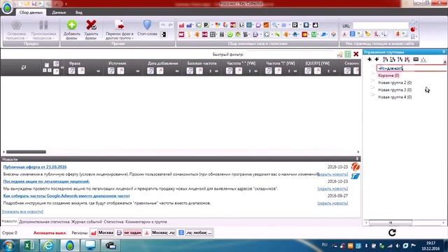448x252 pixels.
Task: Add a new group with first plus icon
Action: coord(370,59)
